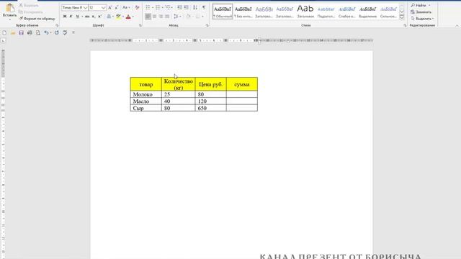461x259 pixels.
Task: Click the Молоко table cell
Action: point(146,94)
